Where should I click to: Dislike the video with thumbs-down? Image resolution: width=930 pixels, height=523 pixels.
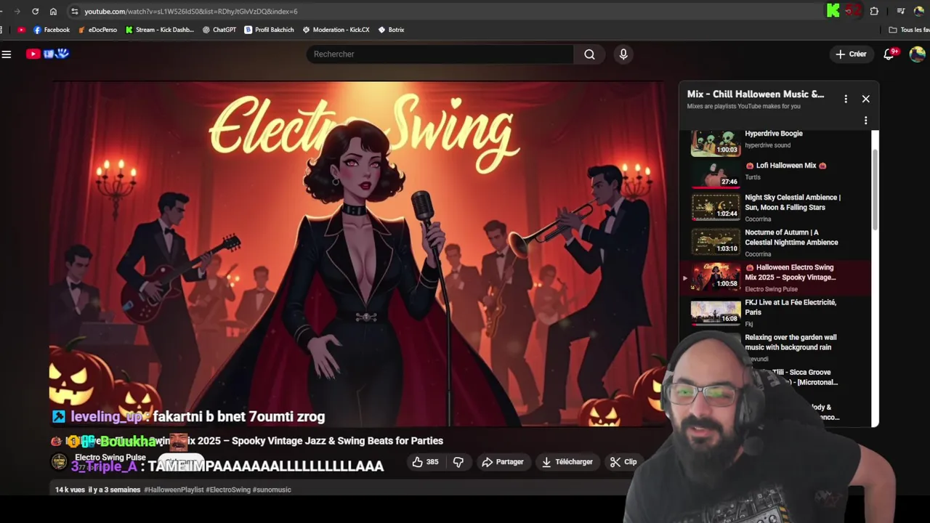458,462
